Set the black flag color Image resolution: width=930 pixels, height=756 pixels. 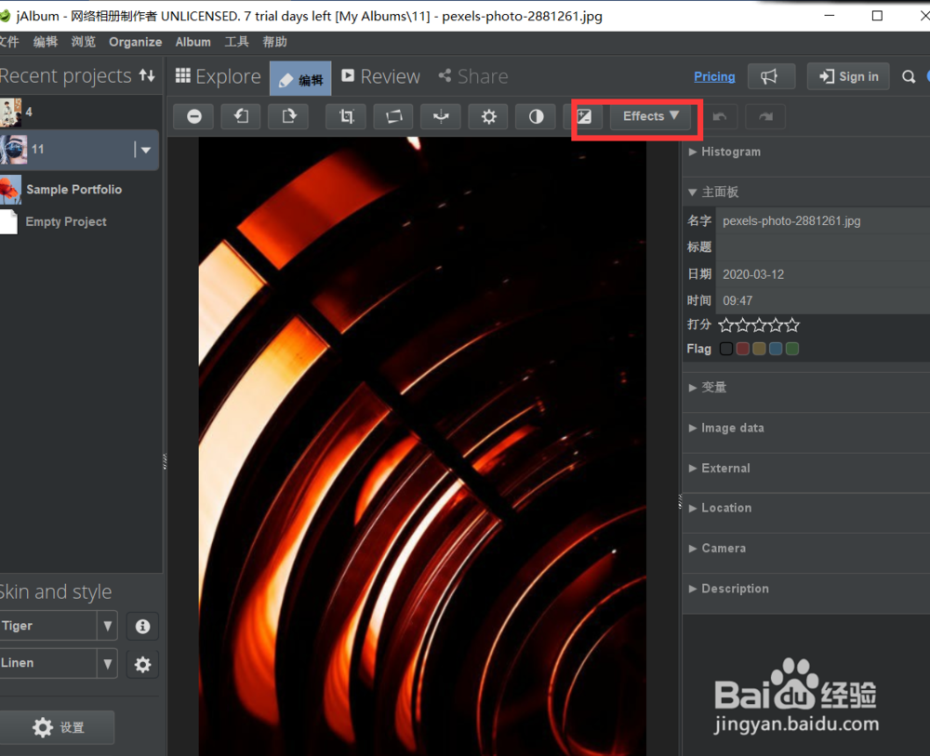pos(726,349)
